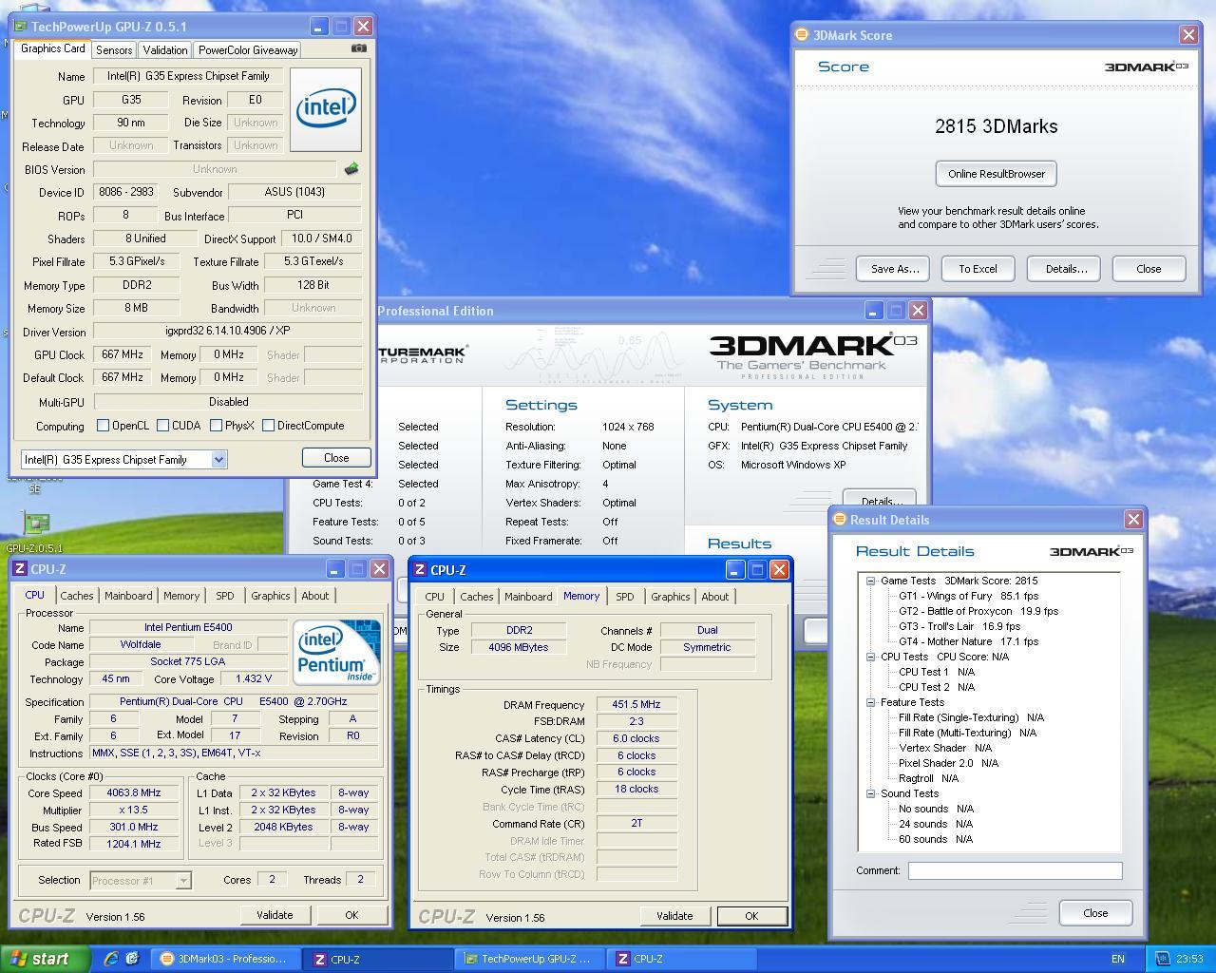Enable the OpenCL checkbox
This screenshot has height=973, width=1216.
[x=103, y=426]
